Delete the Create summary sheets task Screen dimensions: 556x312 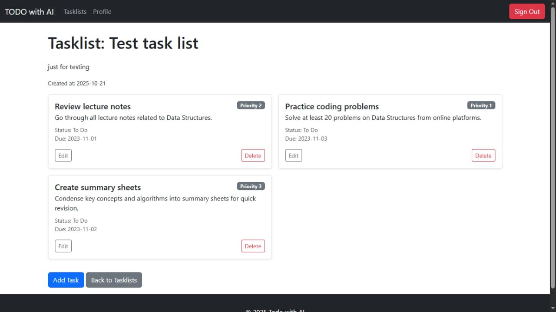(x=253, y=246)
